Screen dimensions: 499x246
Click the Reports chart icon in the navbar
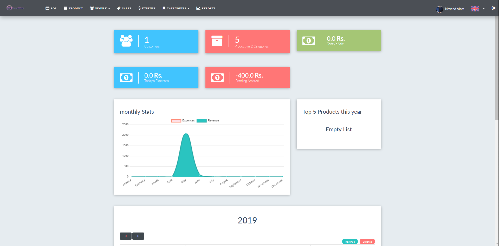point(198,8)
